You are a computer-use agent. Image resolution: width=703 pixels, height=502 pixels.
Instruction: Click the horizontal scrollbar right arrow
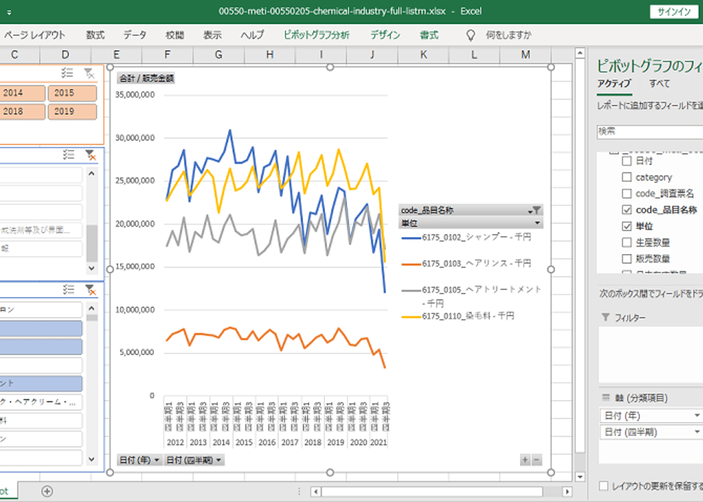click(x=567, y=491)
